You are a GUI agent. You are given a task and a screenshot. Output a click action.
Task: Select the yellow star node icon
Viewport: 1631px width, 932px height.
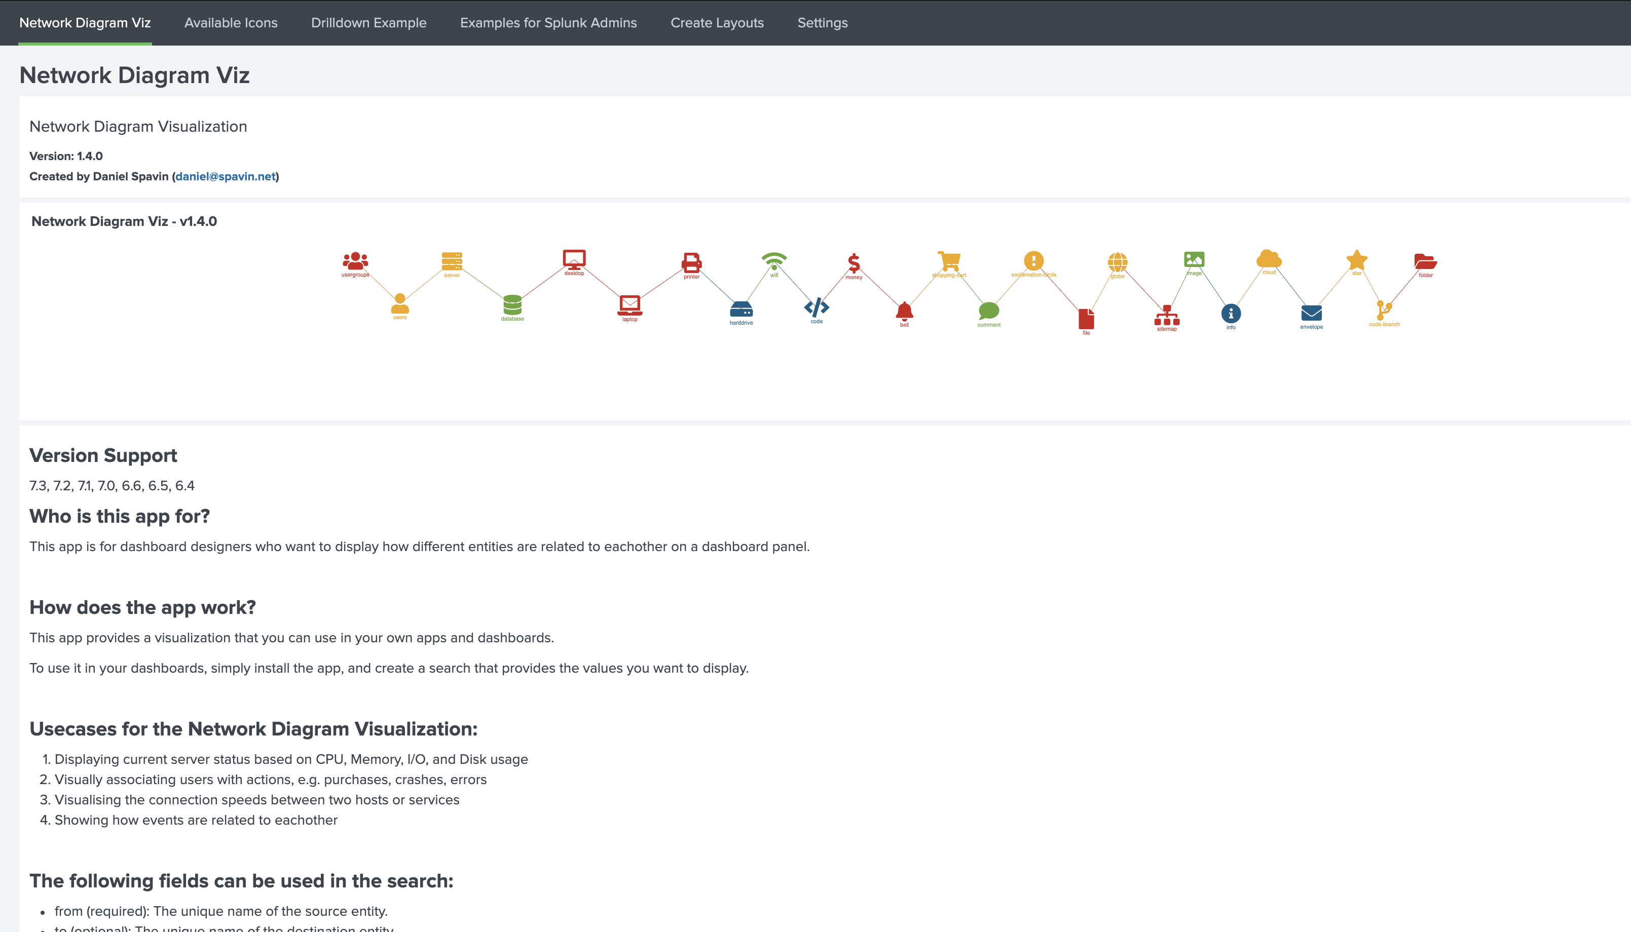point(1356,260)
